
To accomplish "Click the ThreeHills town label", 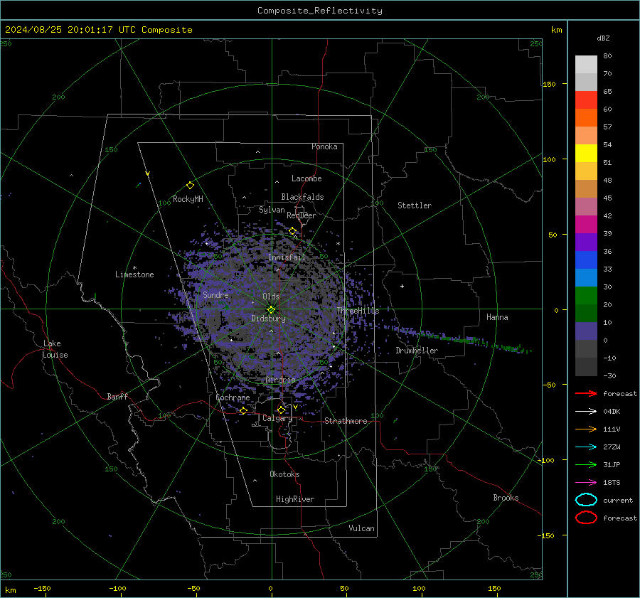I will coord(358,311).
